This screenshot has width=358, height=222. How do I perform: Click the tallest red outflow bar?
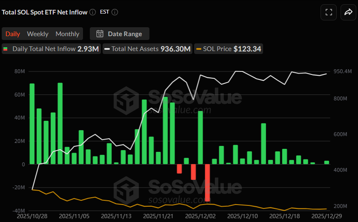(207, 183)
